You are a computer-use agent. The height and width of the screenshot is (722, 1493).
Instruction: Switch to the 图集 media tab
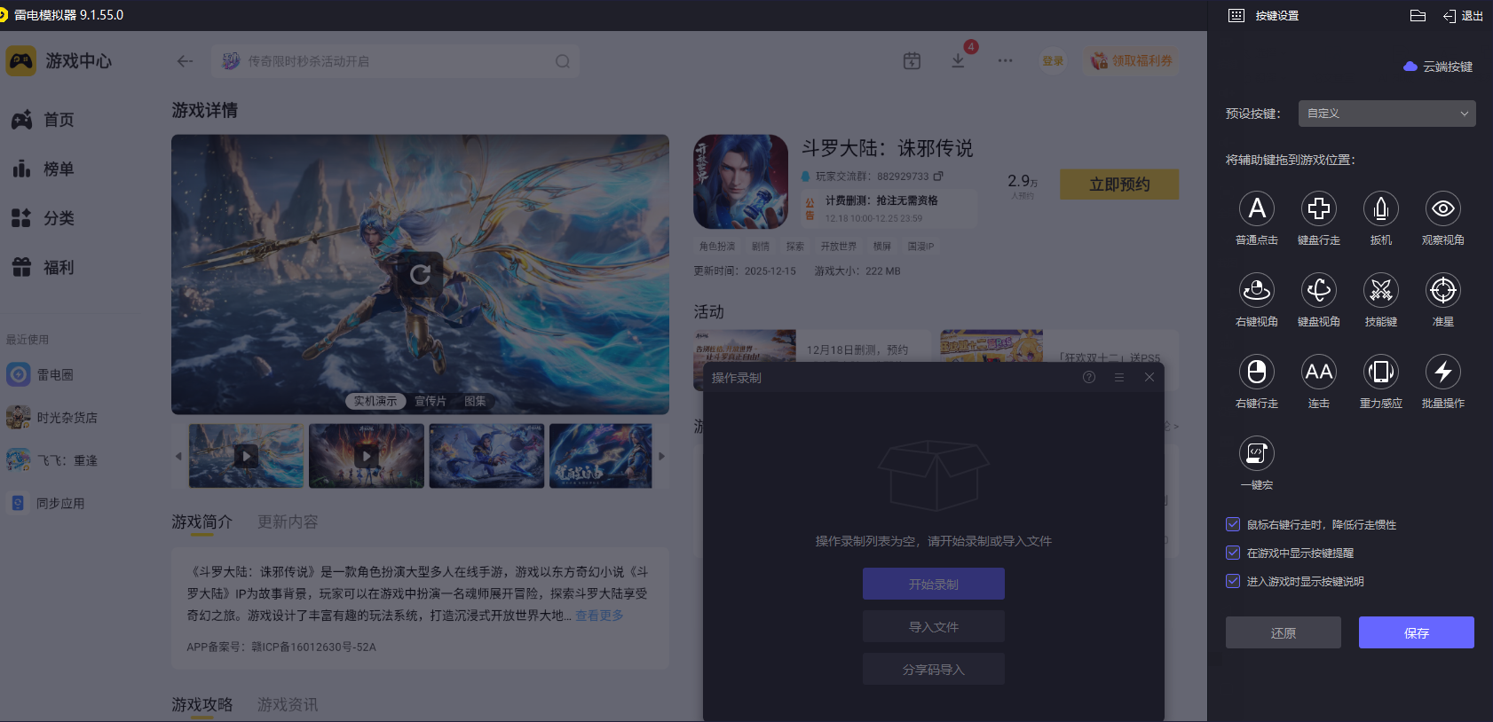point(475,401)
